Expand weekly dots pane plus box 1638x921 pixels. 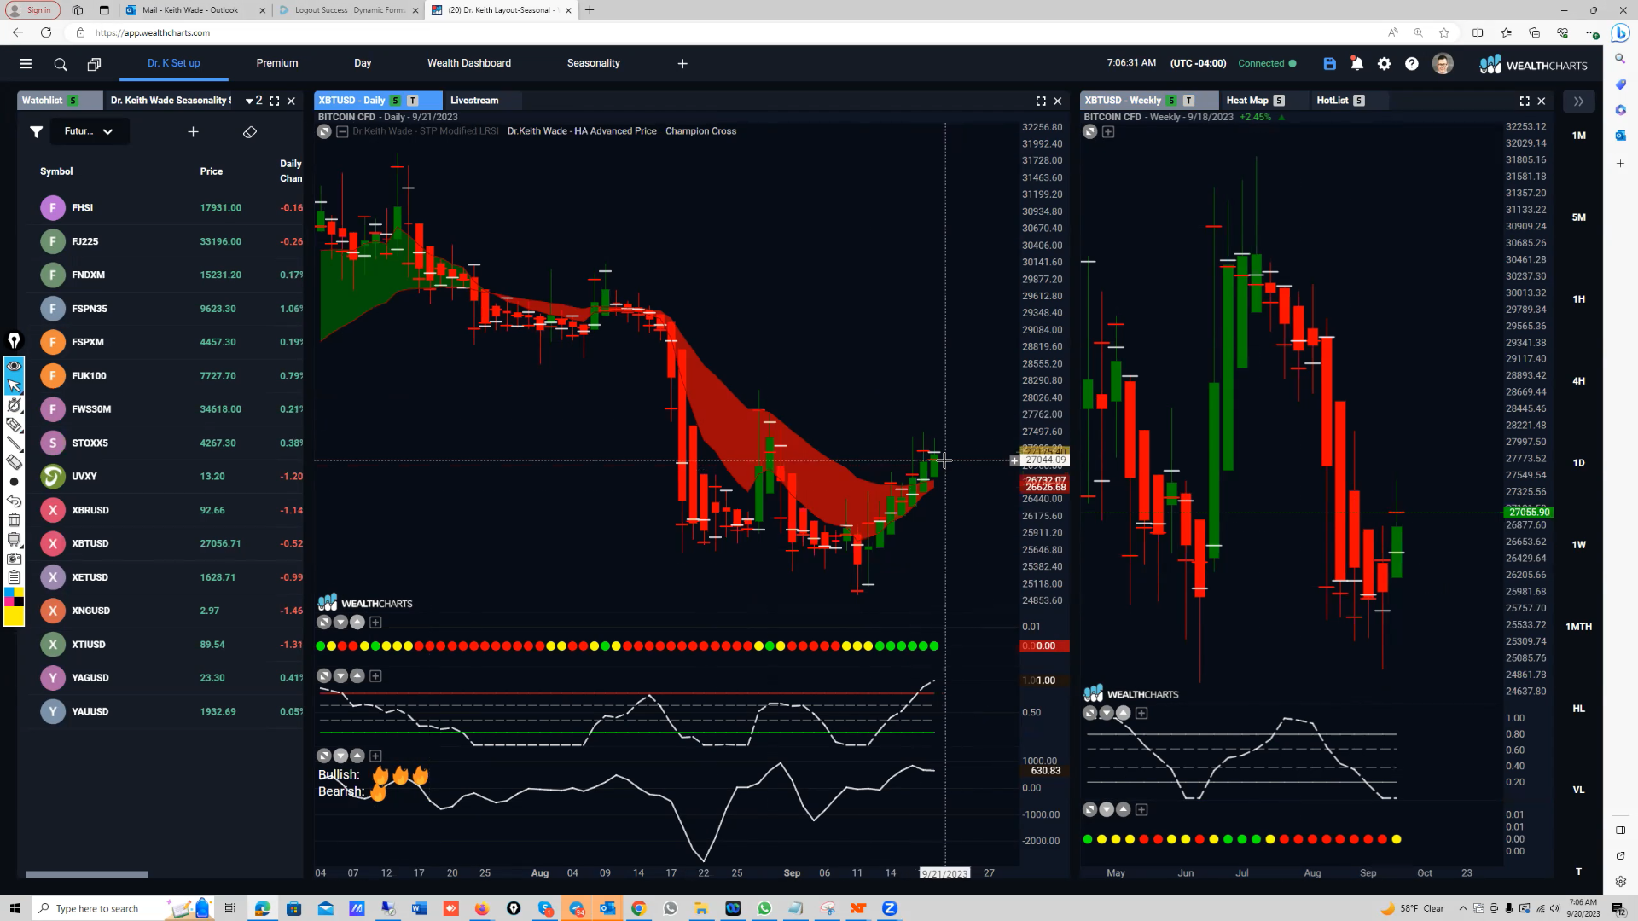click(x=1141, y=810)
